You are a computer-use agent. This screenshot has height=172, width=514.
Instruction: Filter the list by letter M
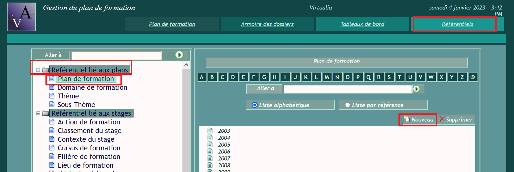point(327,77)
